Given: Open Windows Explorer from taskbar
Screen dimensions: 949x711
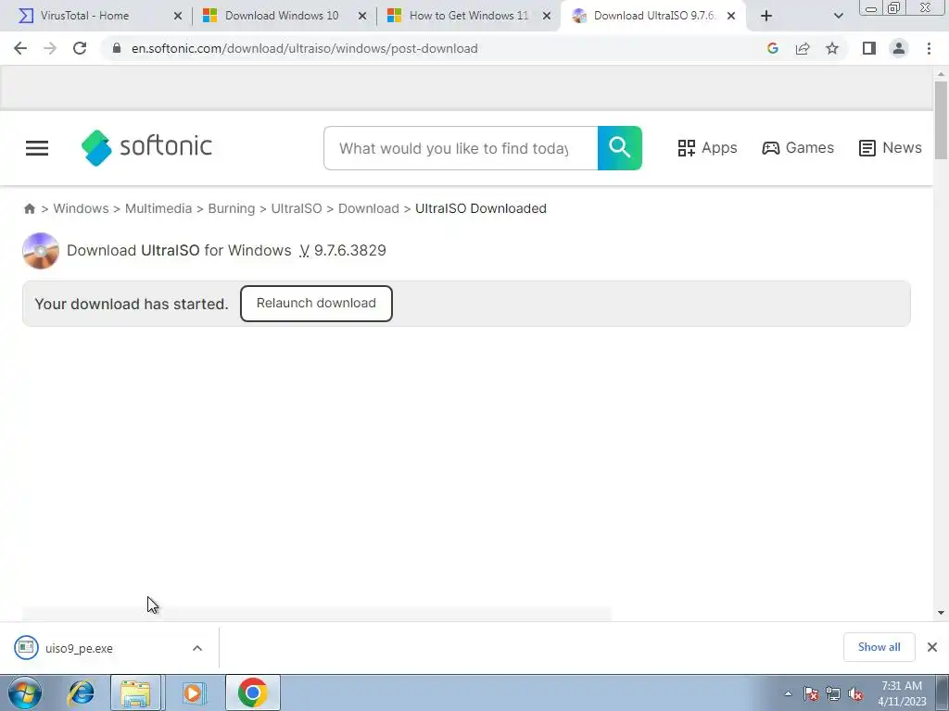Looking at the screenshot, I should [x=135, y=692].
